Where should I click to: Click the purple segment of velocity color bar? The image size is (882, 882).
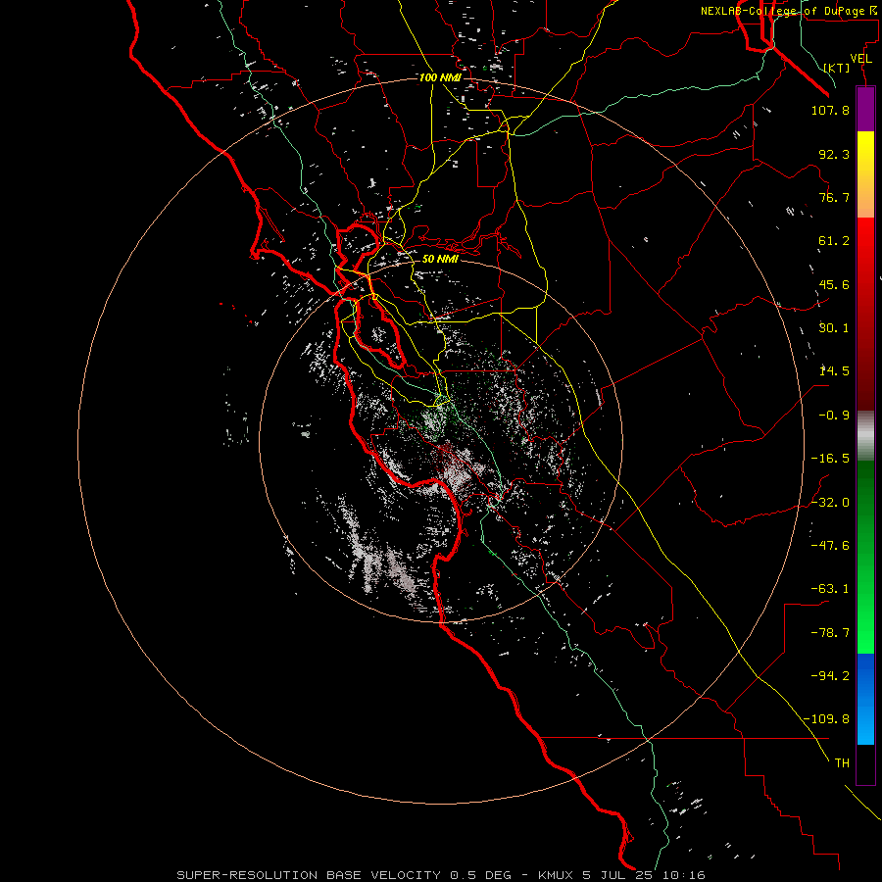pyautogui.click(x=865, y=110)
